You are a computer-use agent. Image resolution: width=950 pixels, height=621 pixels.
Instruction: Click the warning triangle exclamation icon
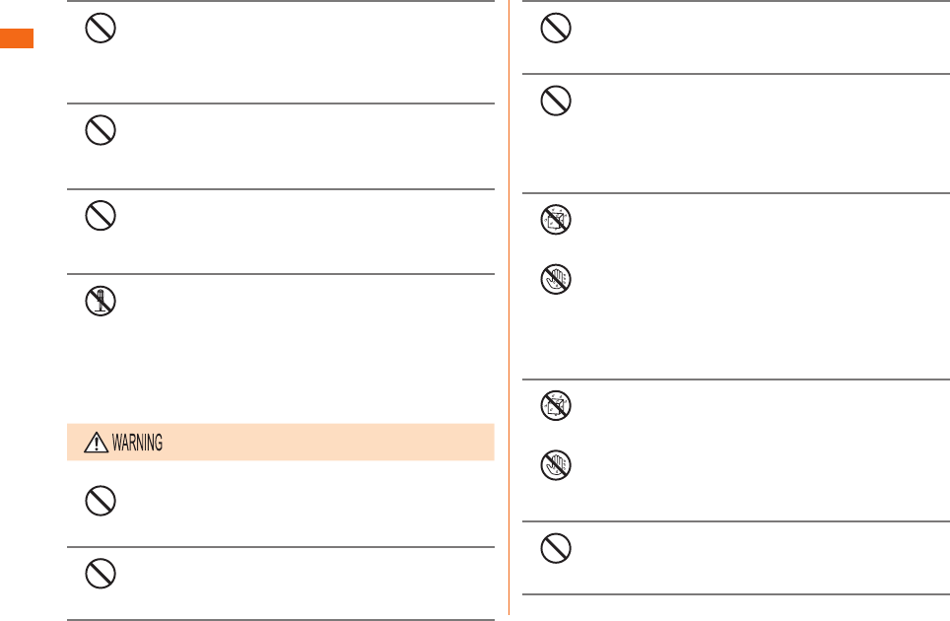click(96, 443)
